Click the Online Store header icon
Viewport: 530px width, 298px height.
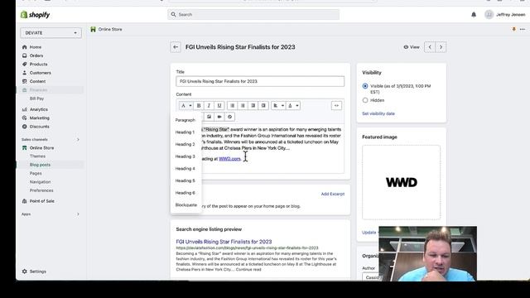pos(93,30)
